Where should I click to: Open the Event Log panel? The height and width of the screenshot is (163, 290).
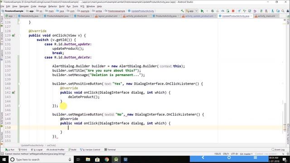[x=278, y=150]
